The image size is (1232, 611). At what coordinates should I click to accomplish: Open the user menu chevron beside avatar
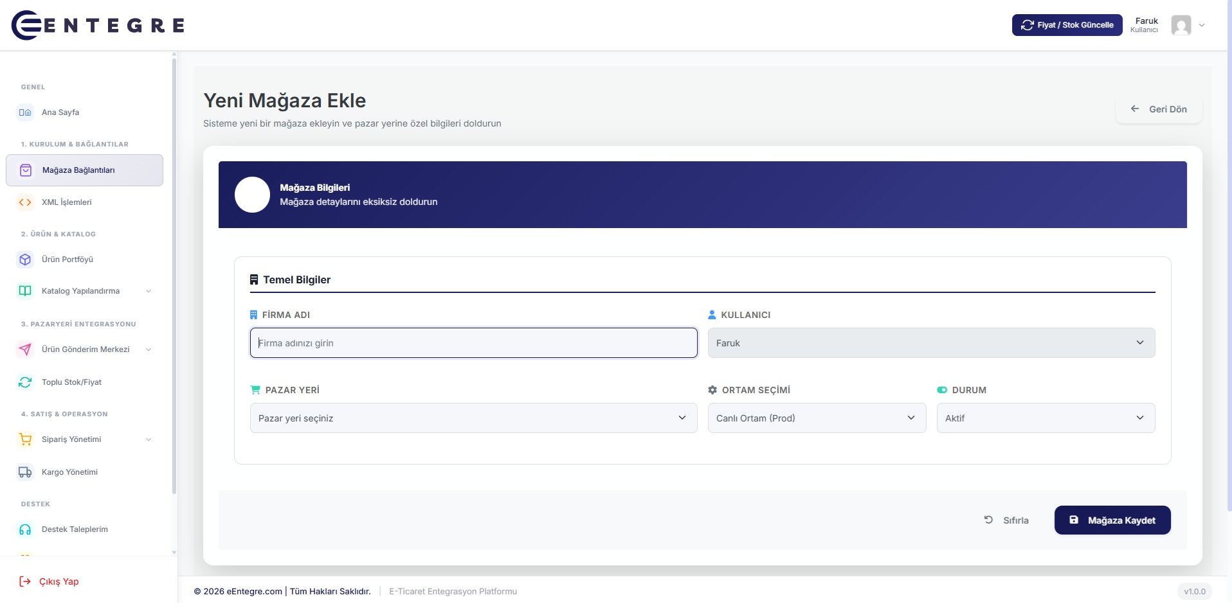click(1202, 25)
